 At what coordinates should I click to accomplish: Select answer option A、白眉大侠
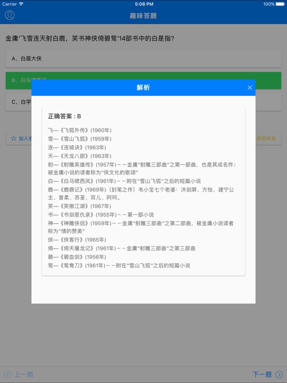(x=143, y=59)
